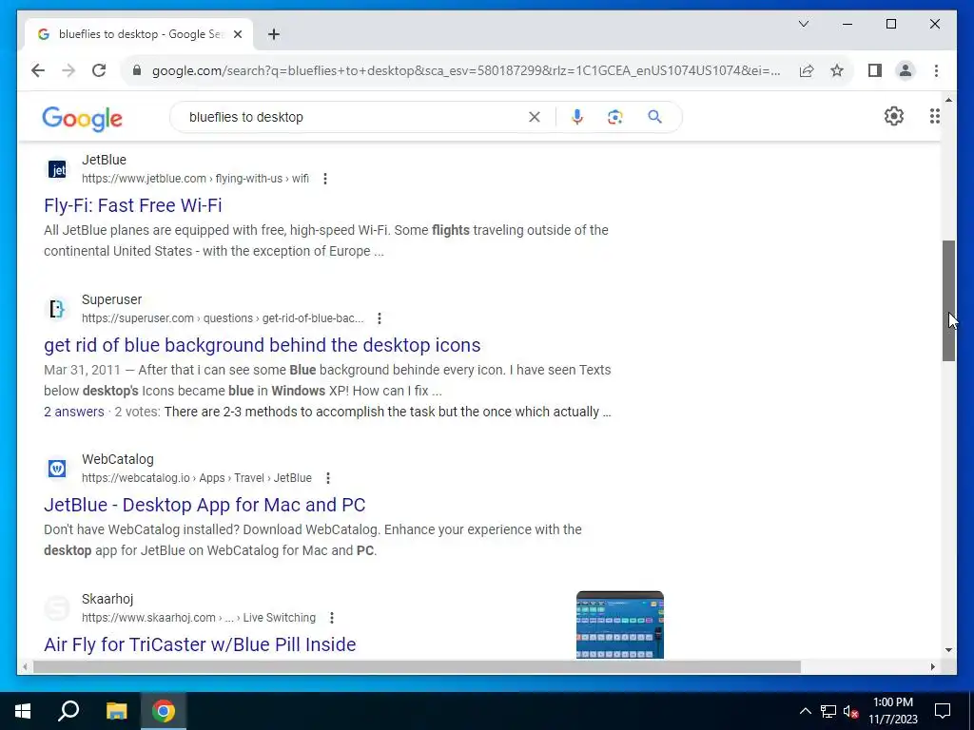Click the vertical scrollbar thumb

[x=948, y=300]
